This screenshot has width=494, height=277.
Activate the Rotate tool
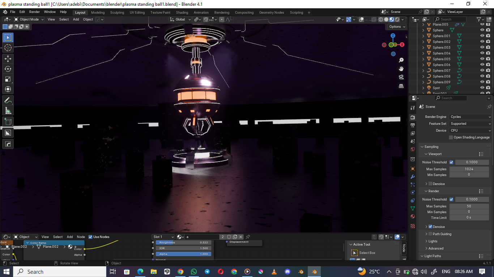8,69
